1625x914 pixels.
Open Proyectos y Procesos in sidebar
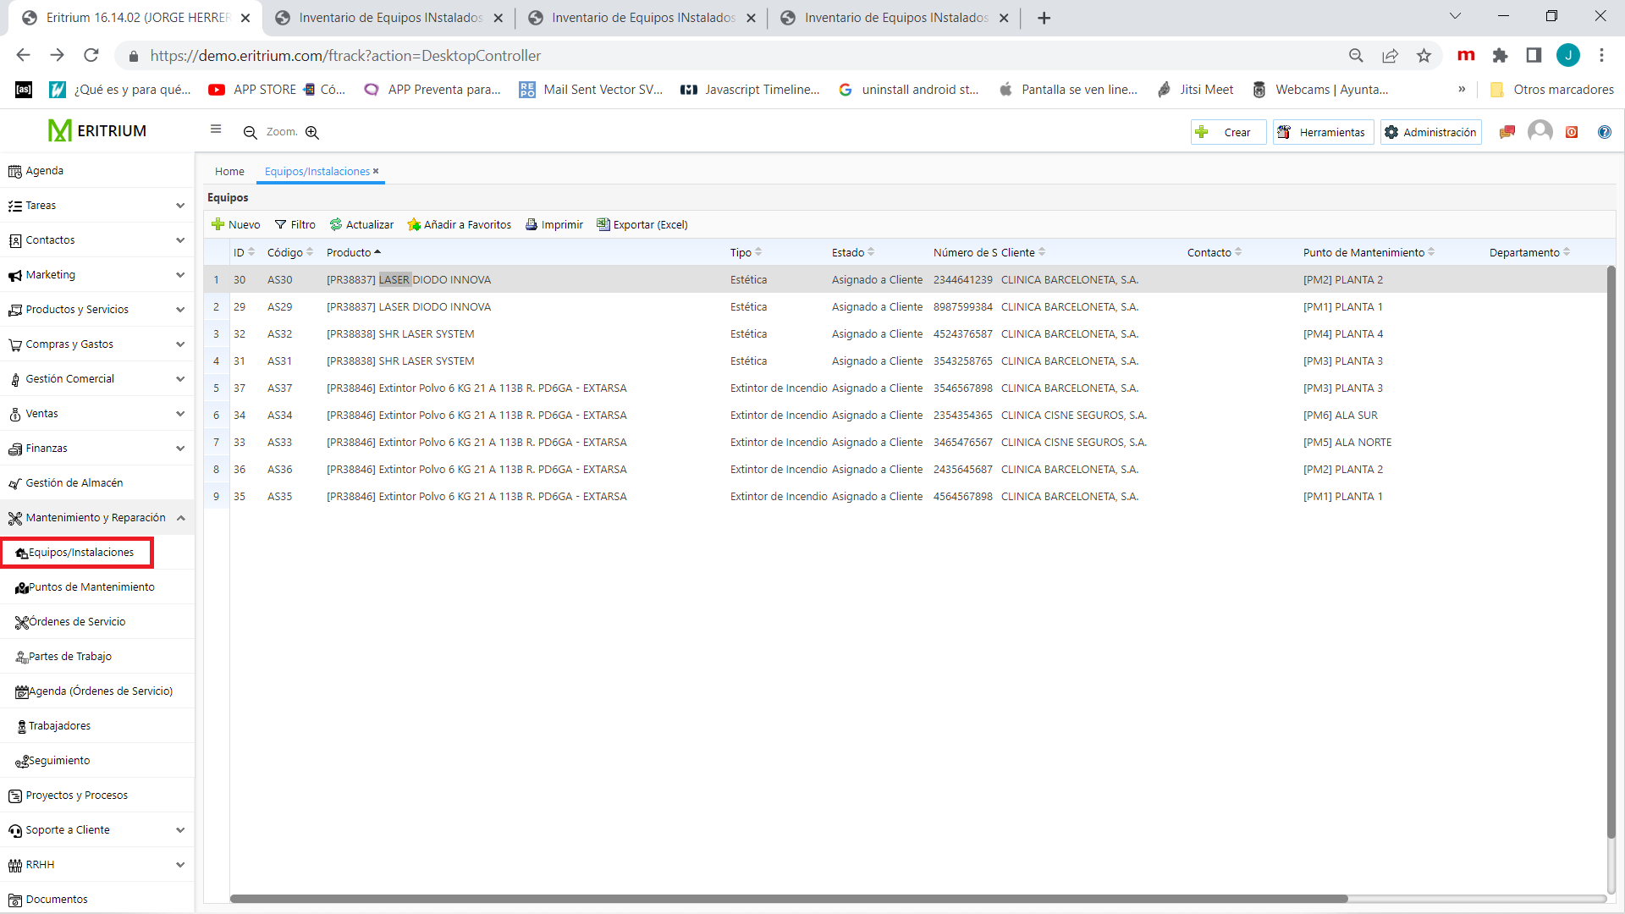pyautogui.click(x=97, y=796)
